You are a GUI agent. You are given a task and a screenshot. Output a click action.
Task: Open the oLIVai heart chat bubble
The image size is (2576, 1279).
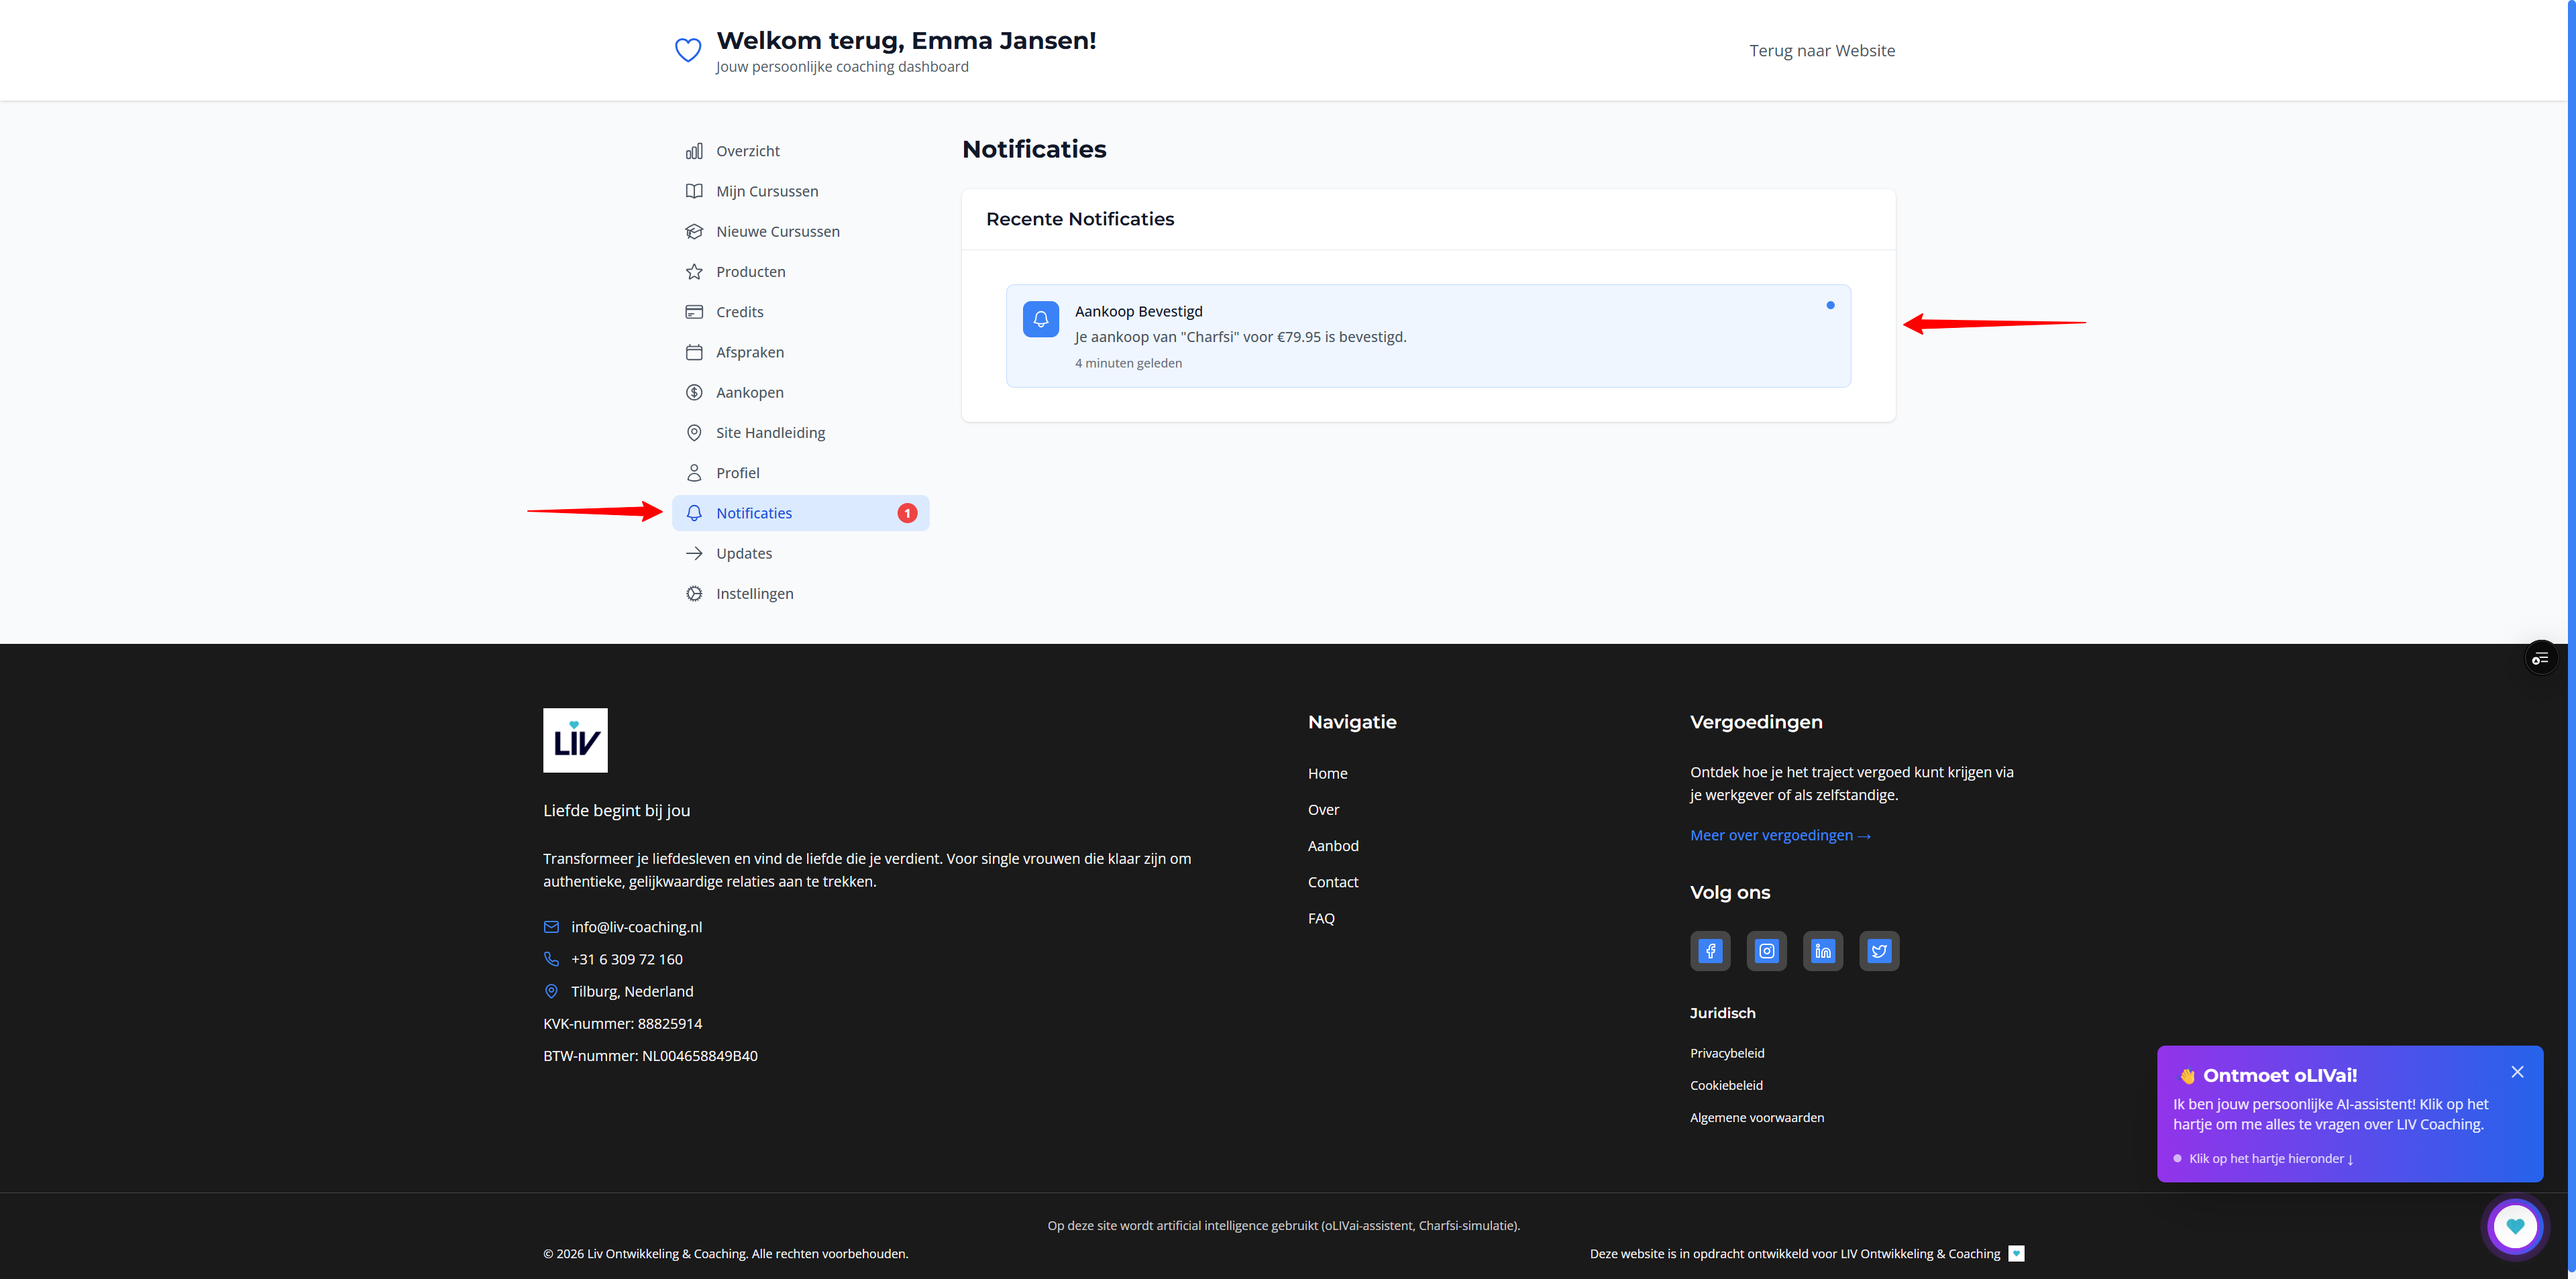point(2515,1226)
